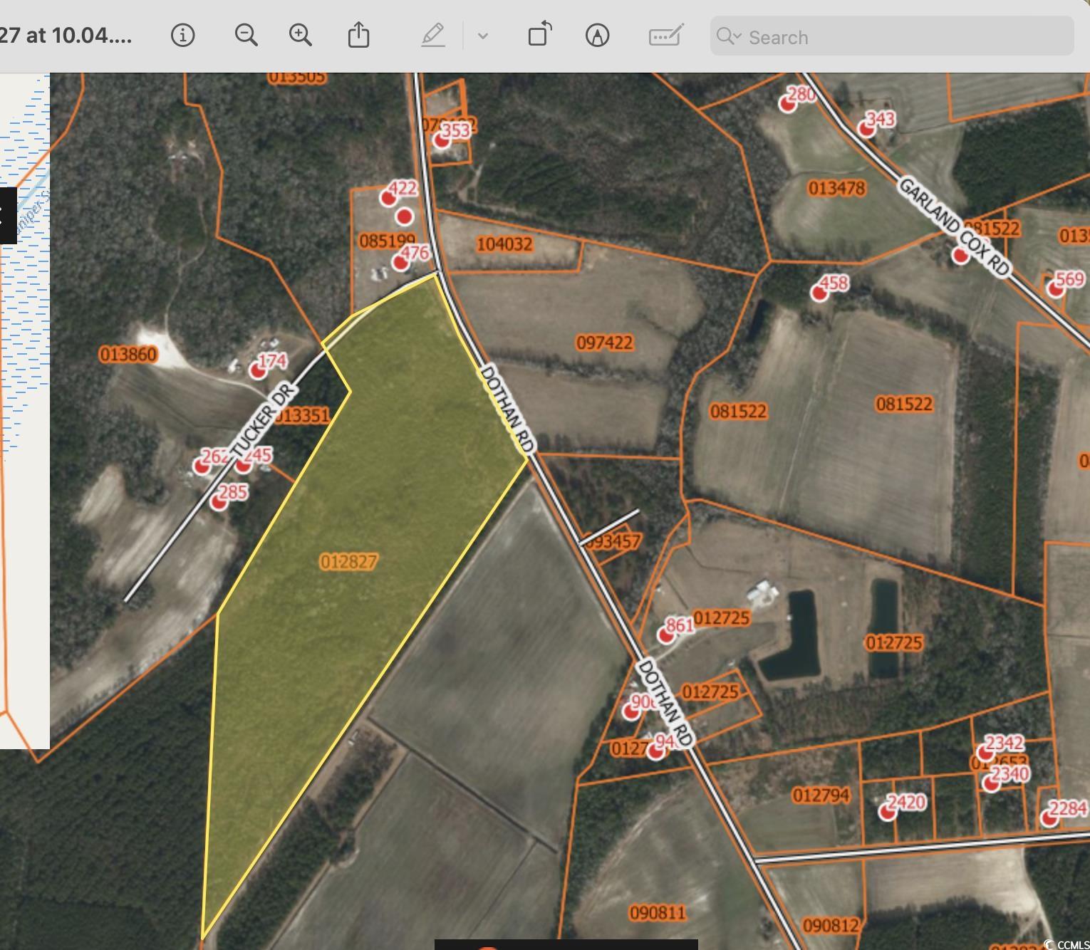Click the Garland Cox Rd road label
Viewport: 1090px width, 950px height.
[954, 227]
